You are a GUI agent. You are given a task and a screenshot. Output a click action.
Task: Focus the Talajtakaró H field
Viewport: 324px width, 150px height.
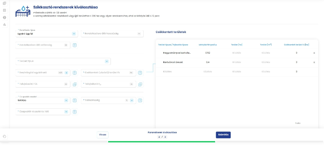(x=109, y=84)
